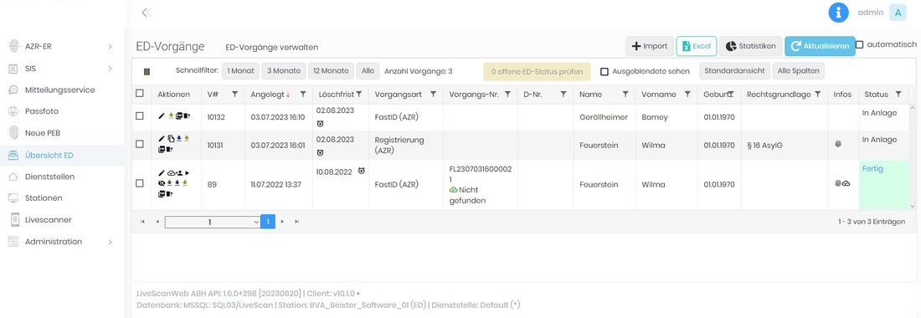Image resolution: width=921 pixels, height=318 pixels.
Task: Filter the Geburt column
Action: click(x=731, y=94)
